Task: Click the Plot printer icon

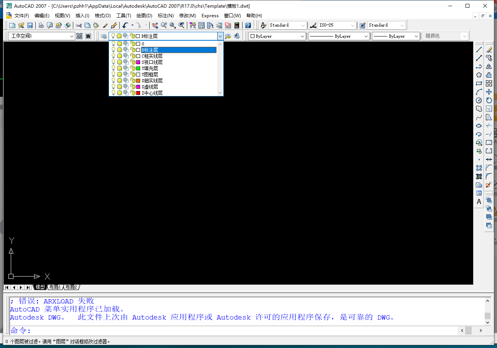Action: 41,25
